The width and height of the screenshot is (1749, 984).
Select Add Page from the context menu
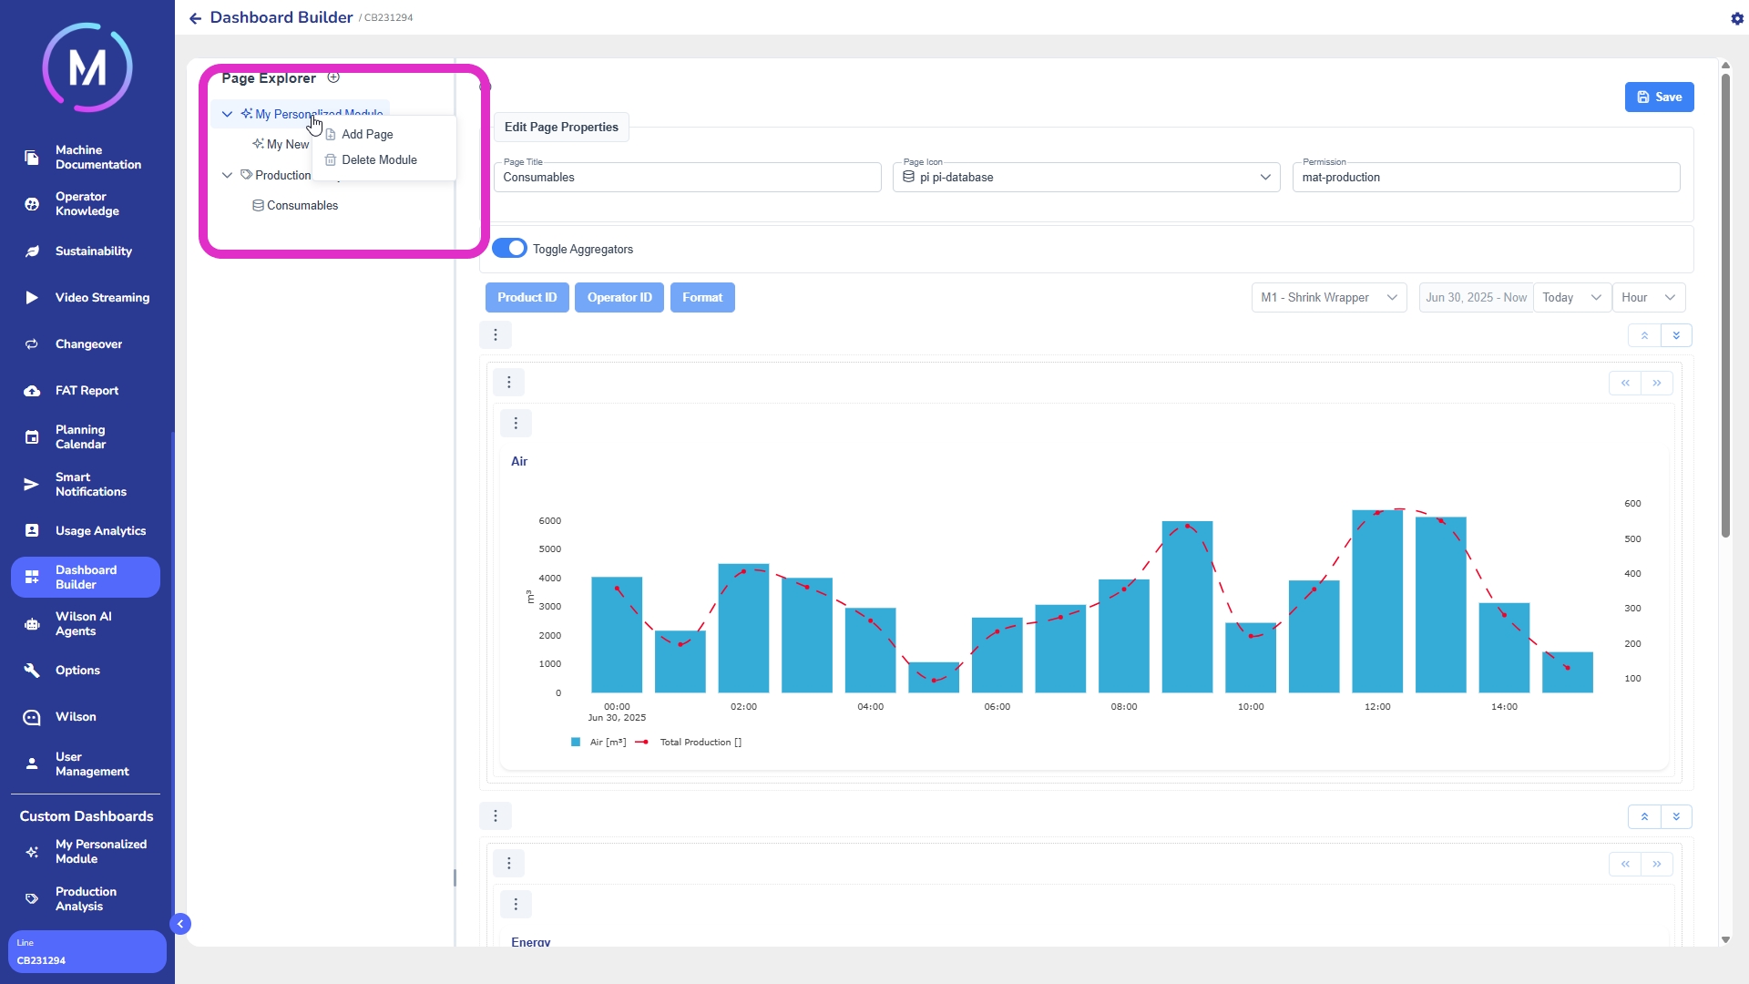[367, 134]
